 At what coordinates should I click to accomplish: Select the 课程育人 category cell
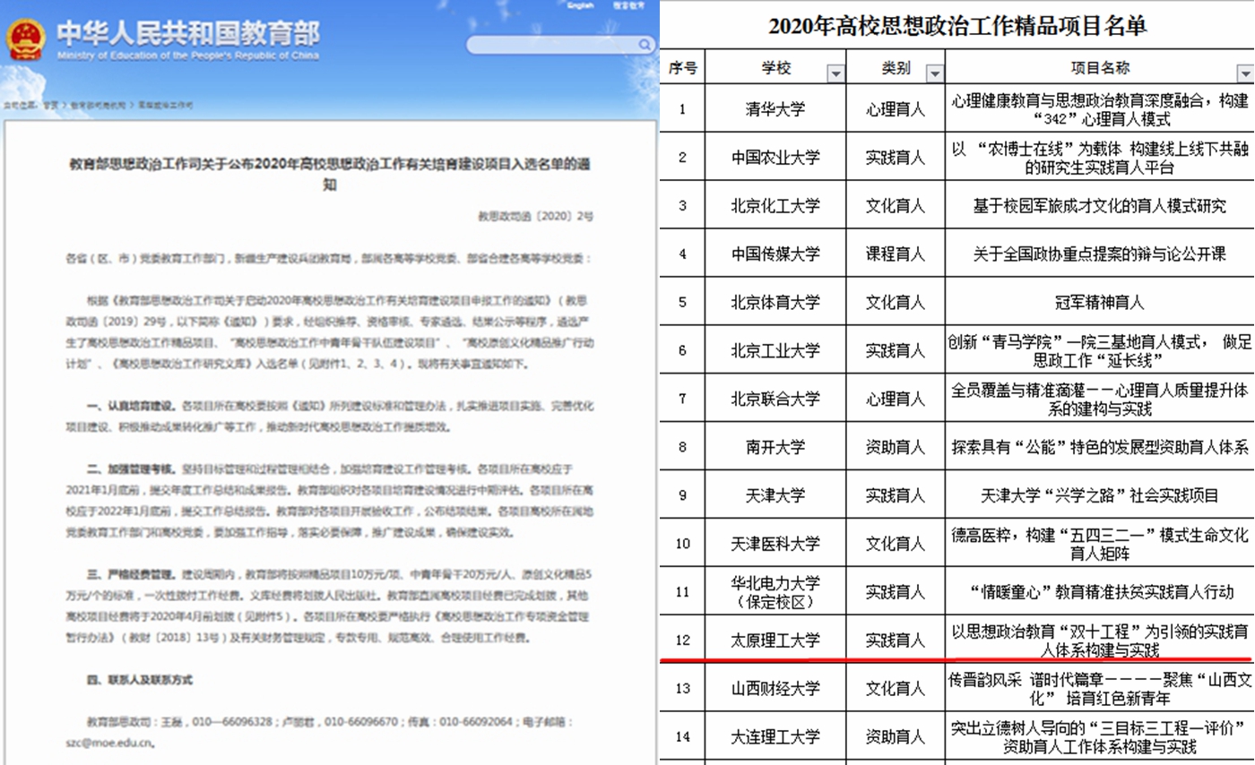point(896,254)
